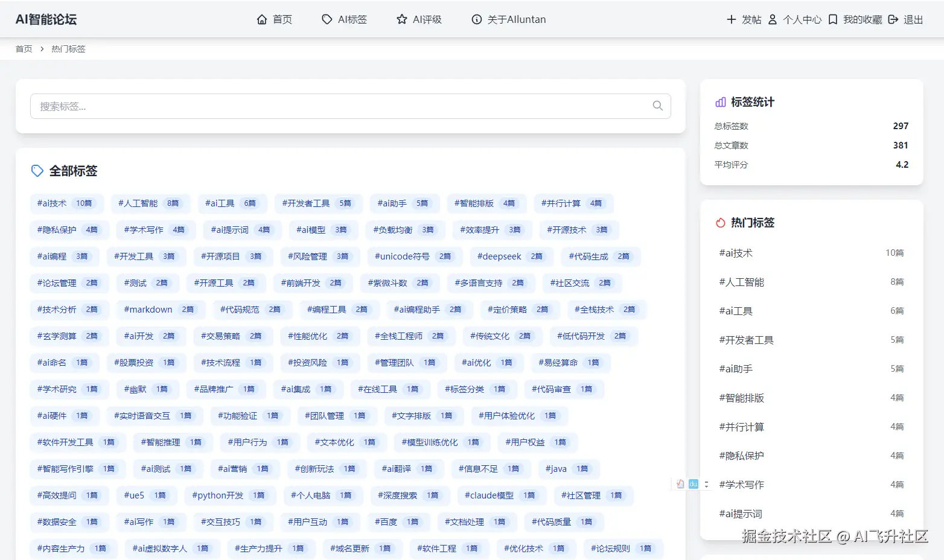Image resolution: width=944 pixels, height=560 pixels.
Task: Open the #开源技术 tag chip
Action: tap(579, 230)
